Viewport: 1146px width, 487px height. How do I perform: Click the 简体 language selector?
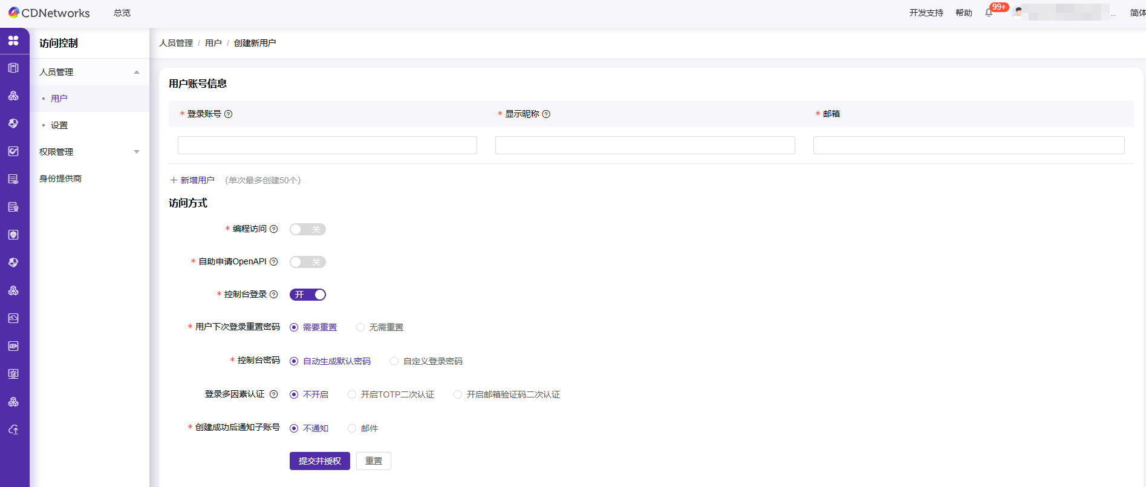[x=1138, y=13]
